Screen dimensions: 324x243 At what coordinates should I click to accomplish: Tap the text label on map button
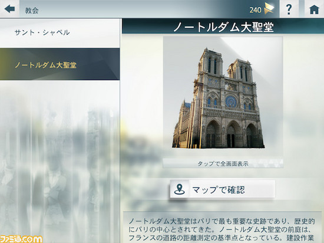(x=219, y=189)
